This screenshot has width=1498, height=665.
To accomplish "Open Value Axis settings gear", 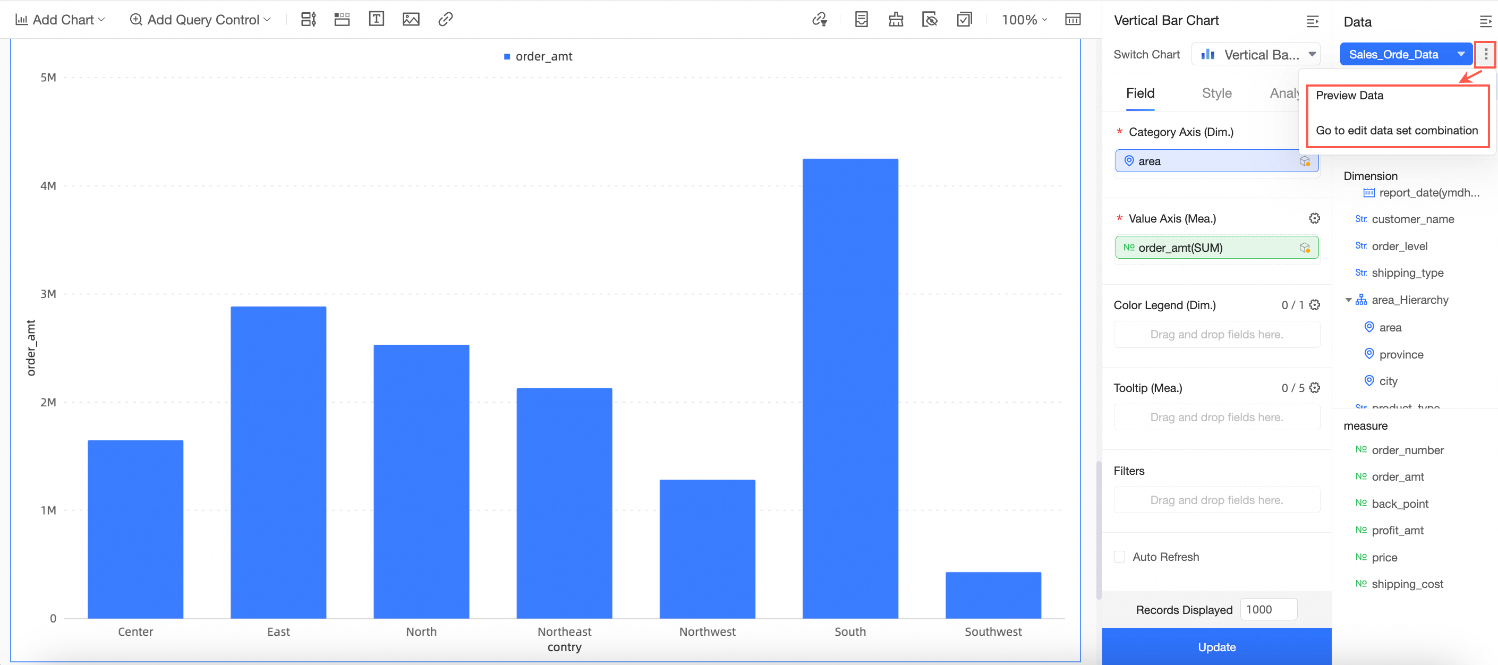I will [1314, 218].
